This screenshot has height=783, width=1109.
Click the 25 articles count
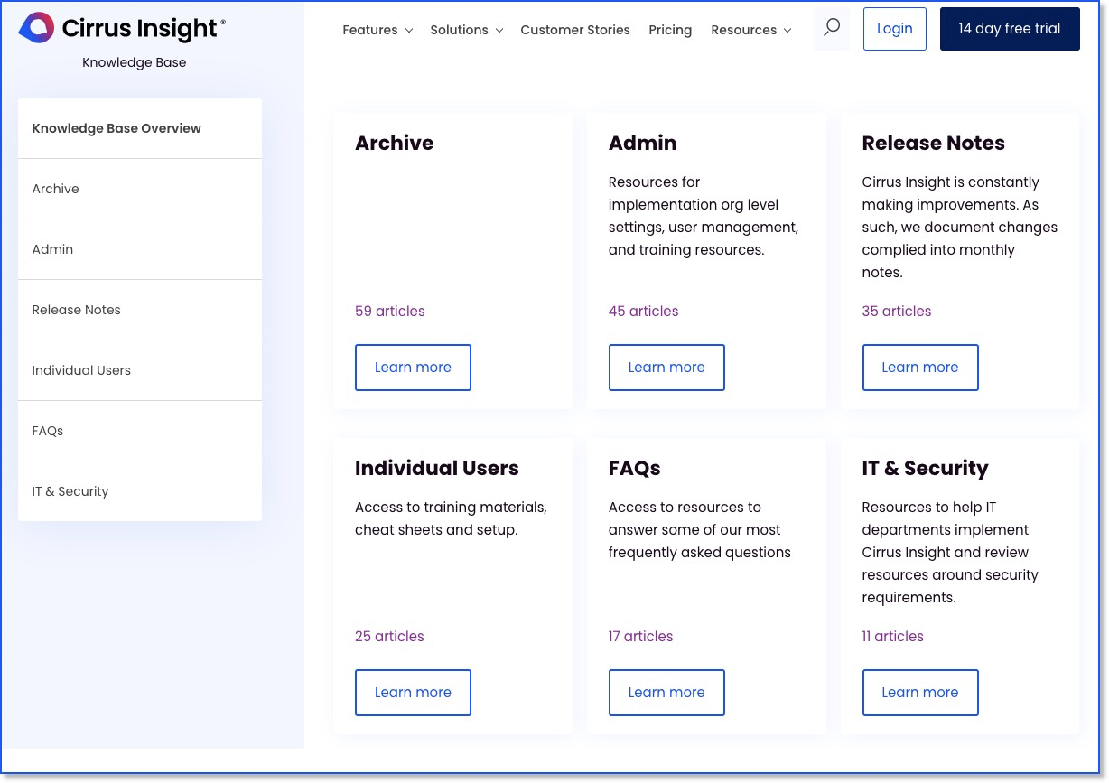pos(389,637)
